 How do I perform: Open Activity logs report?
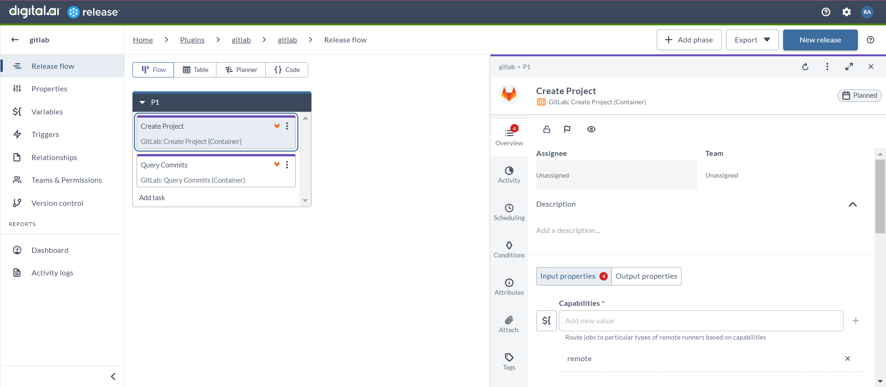point(62,273)
